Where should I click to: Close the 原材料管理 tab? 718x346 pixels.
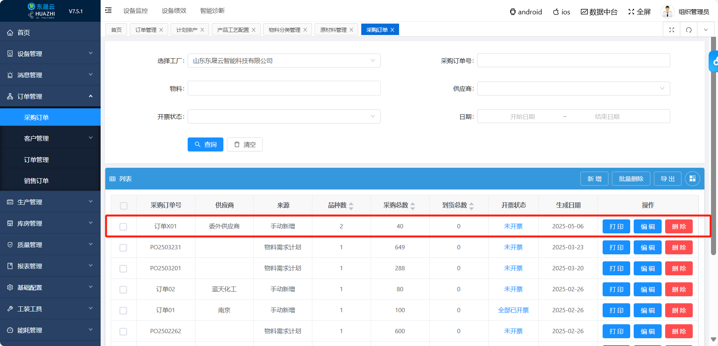coord(352,30)
